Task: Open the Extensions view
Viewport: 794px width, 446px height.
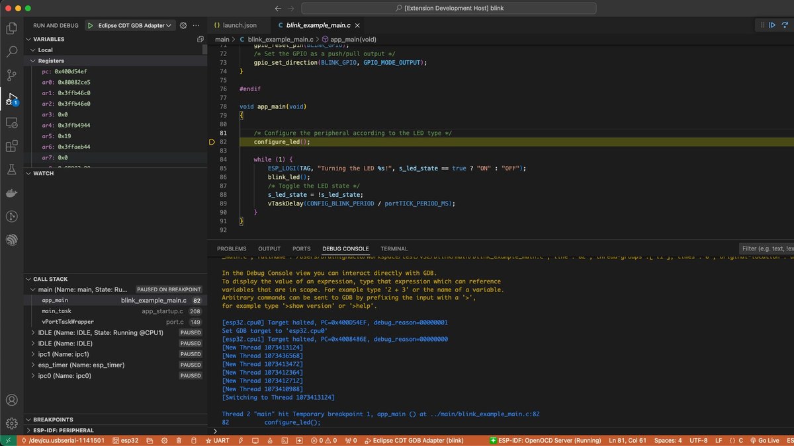Action: (x=11, y=146)
